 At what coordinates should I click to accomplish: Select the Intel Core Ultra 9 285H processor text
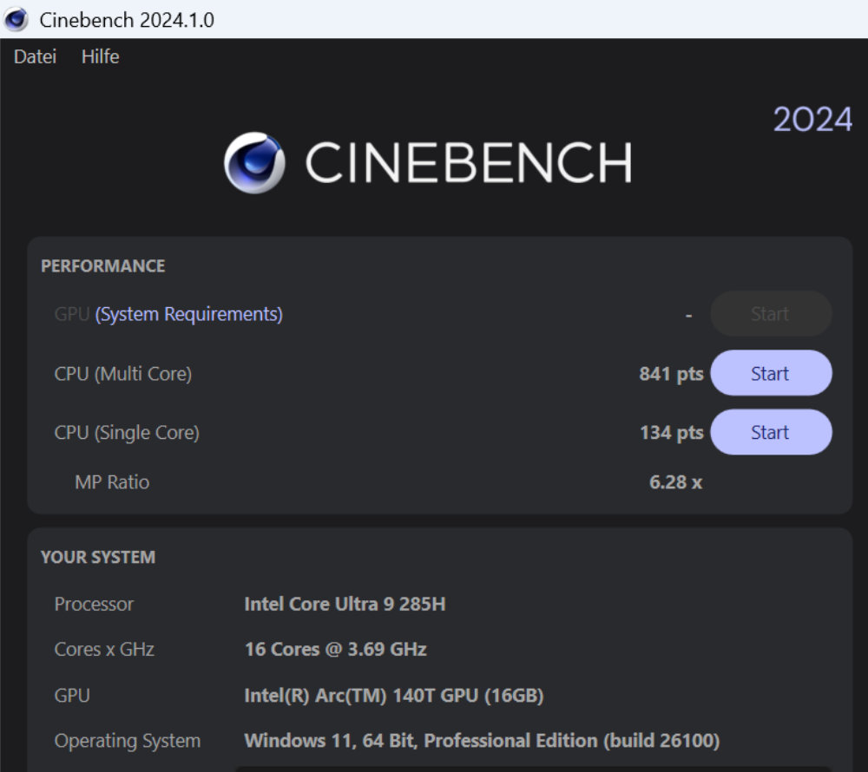[345, 604]
